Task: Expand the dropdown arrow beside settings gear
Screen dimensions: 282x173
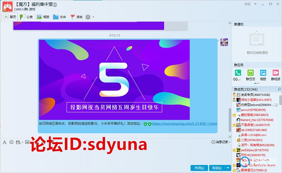Action: (93, 17)
